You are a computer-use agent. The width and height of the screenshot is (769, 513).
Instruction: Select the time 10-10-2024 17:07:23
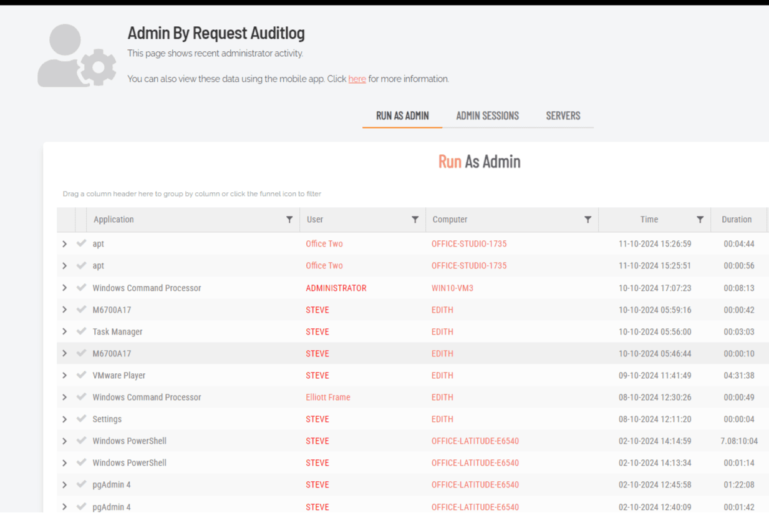pyautogui.click(x=655, y=288)
